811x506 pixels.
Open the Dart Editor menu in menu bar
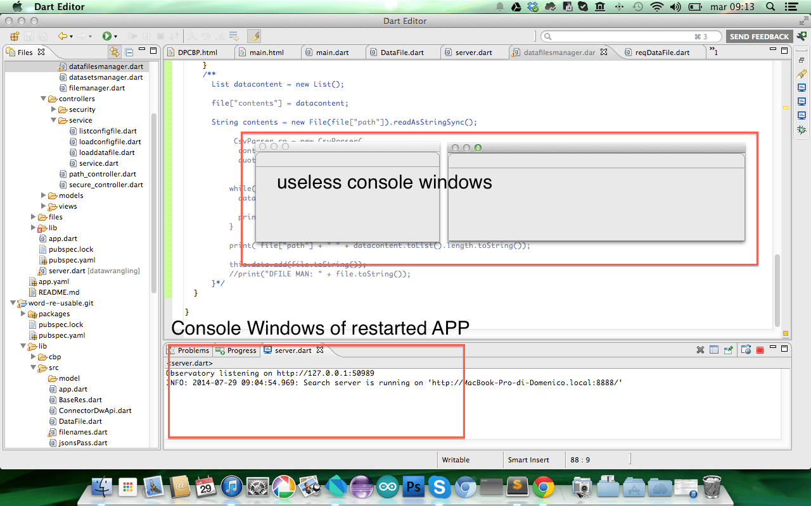pyautogui.click(x=60, y=7)
